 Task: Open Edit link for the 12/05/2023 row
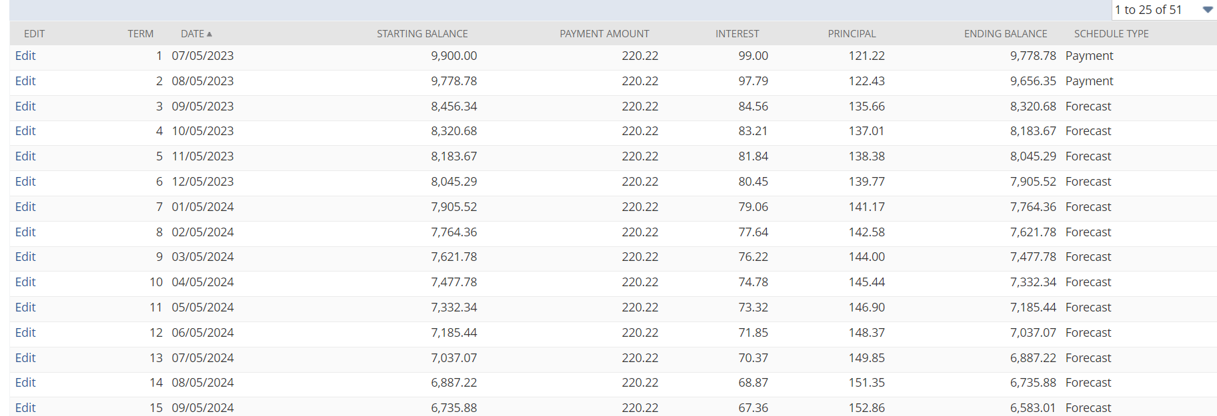tap(25, 182)
